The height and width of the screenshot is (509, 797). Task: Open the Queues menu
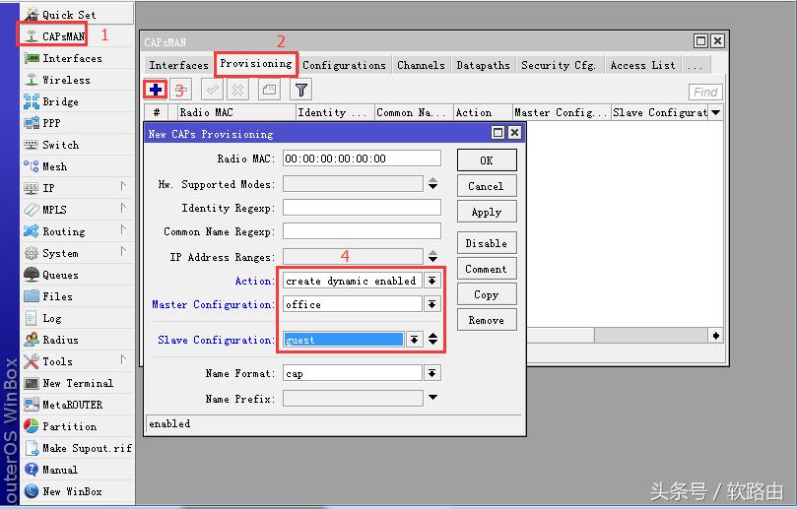[x=77, y=275]
